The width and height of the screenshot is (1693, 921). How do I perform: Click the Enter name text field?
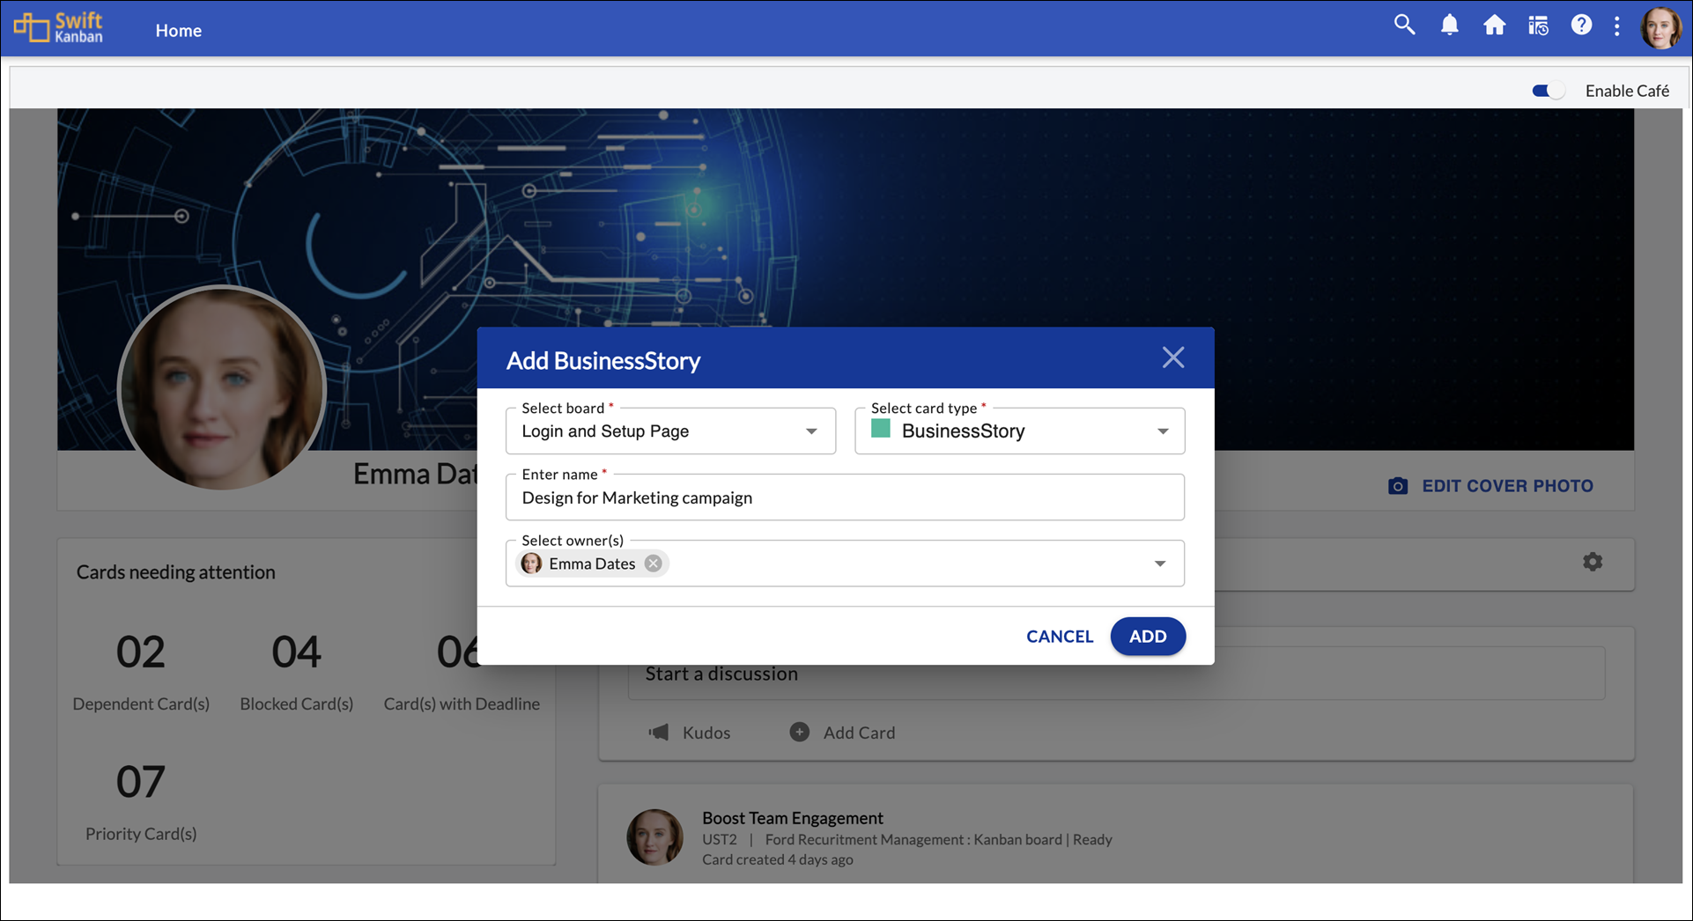[x=844, y=498]
